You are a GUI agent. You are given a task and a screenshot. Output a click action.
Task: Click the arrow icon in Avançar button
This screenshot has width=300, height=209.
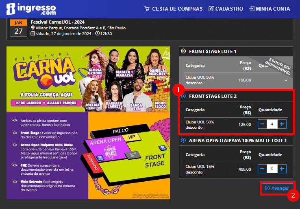[267, 188]
